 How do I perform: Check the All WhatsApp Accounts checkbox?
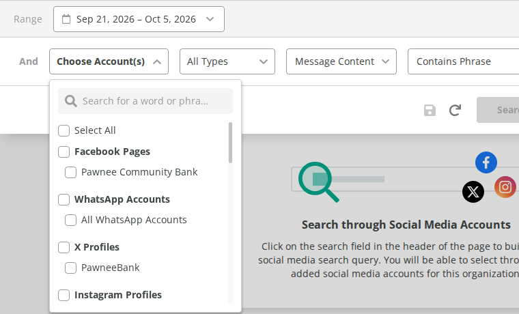click(70, 220)
